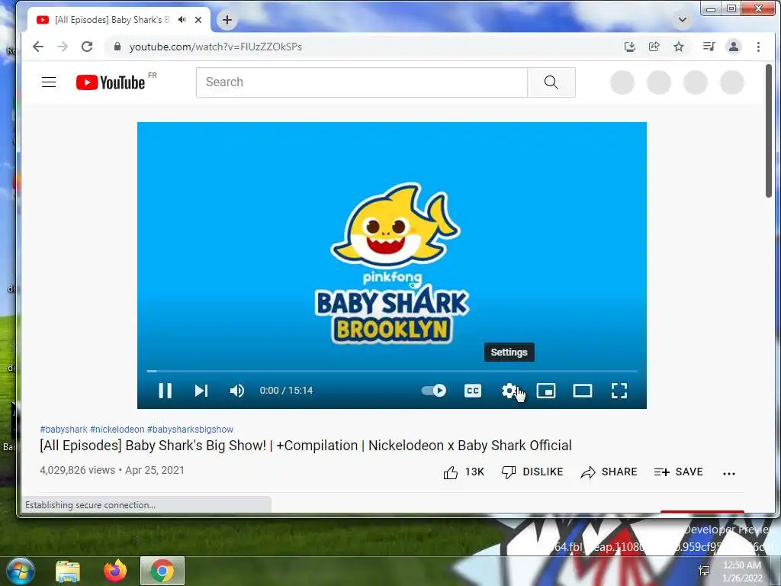The width and height of the screenshot is (781, 586).
Task: Like the video with thumbs up
Action: (x=463, y=472)
